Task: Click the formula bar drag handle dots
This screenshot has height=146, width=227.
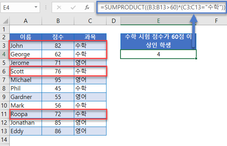Action: 46,7
